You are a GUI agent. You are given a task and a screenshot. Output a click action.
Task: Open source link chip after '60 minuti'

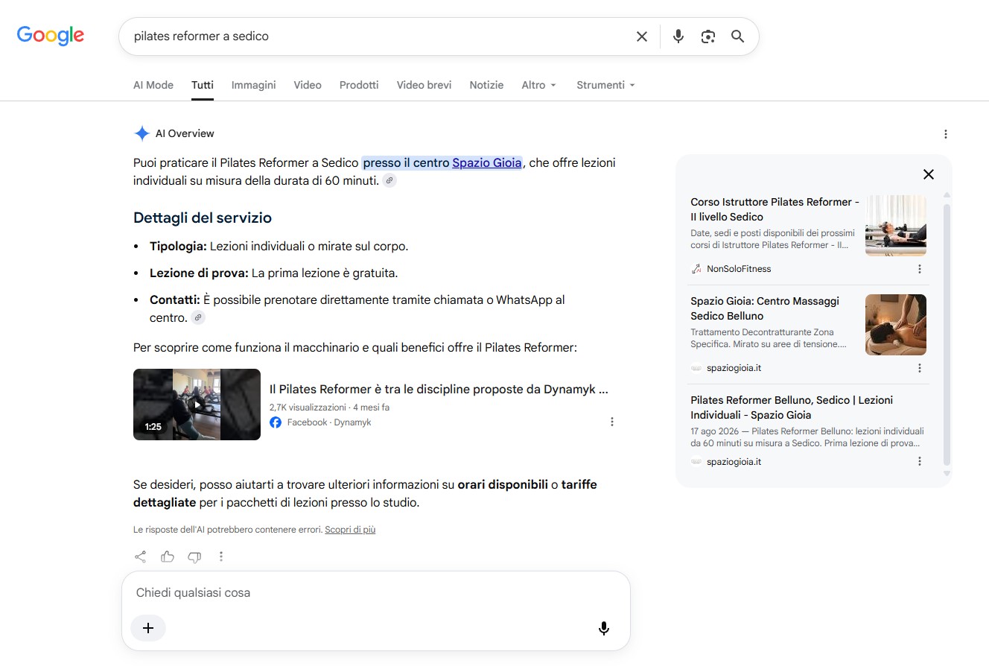click(x=389, y=180)
